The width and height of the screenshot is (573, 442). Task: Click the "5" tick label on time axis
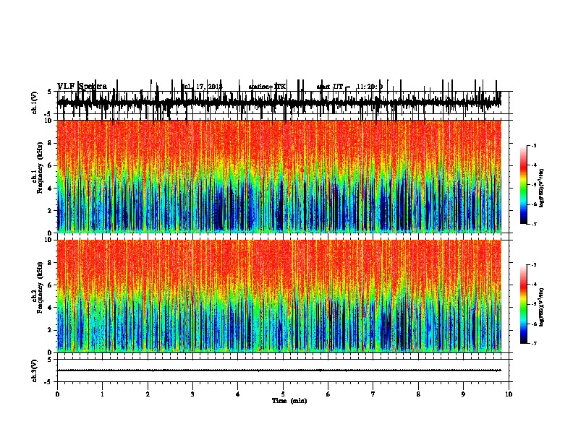pyautogui.click(x=283, y=394)
